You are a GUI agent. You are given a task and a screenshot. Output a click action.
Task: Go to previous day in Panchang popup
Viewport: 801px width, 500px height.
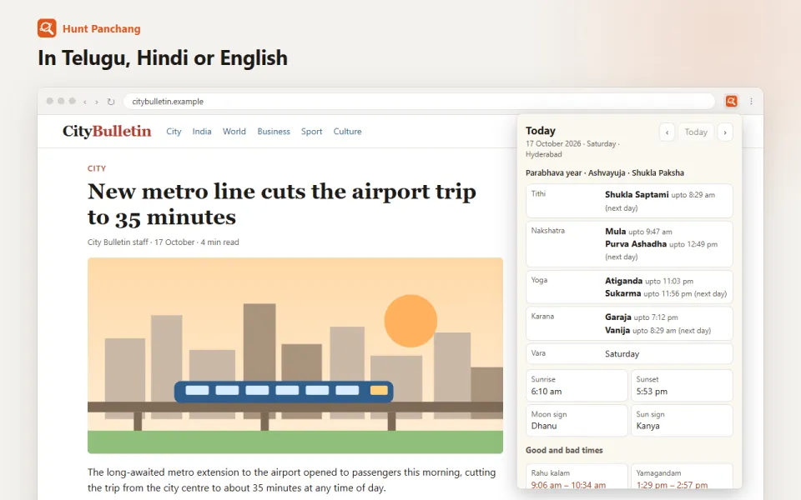pos(667,132)
